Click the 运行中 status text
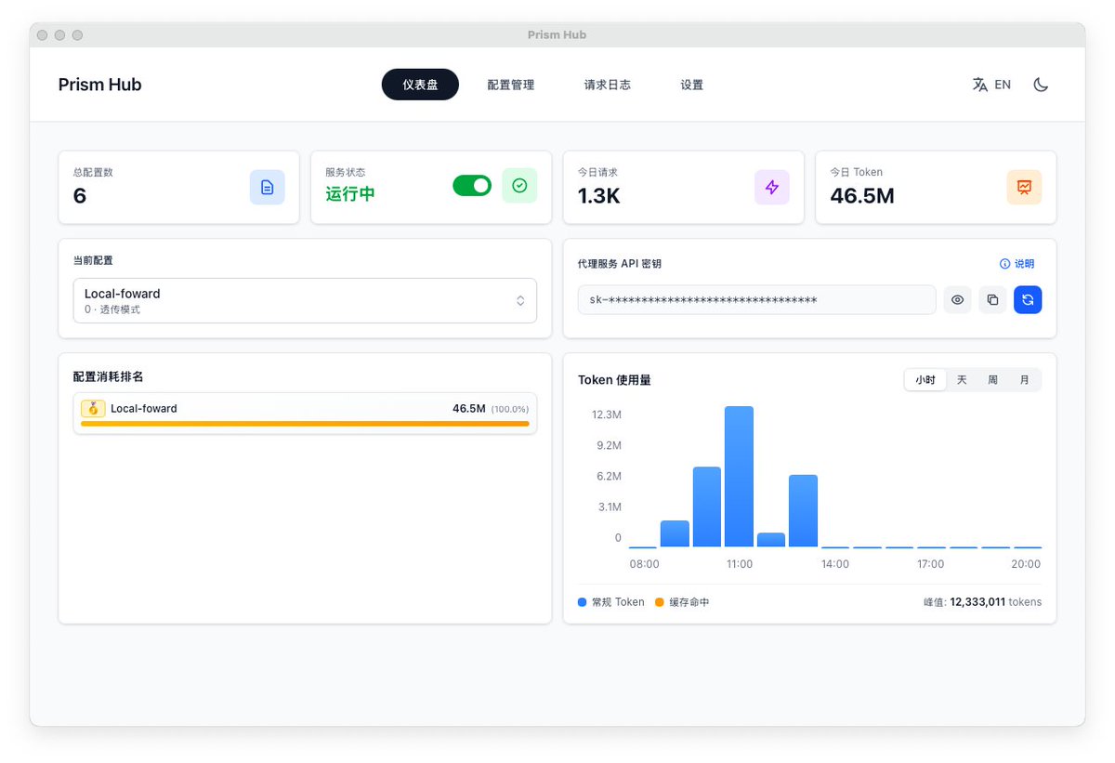The image size is (1115, 763). point(350,194)
